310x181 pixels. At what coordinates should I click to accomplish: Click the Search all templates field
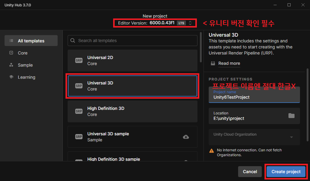click(x=133, y=41)
